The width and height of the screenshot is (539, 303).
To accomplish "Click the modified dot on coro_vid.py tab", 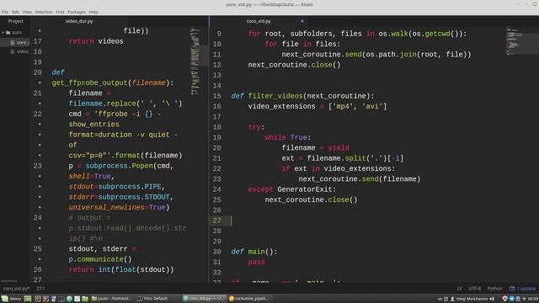I will [302, 21].
